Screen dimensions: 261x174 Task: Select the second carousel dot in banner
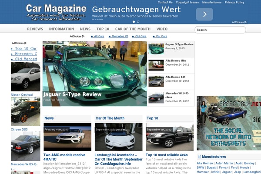tap(138, 22)
